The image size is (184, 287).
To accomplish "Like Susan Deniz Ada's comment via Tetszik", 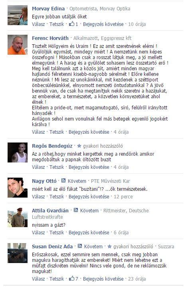I will [57, 279].
